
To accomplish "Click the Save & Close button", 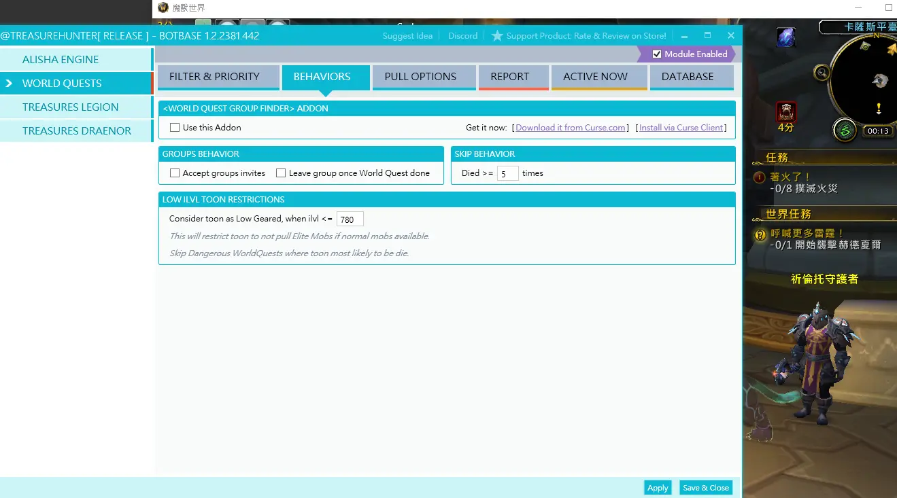I will 706,488.
